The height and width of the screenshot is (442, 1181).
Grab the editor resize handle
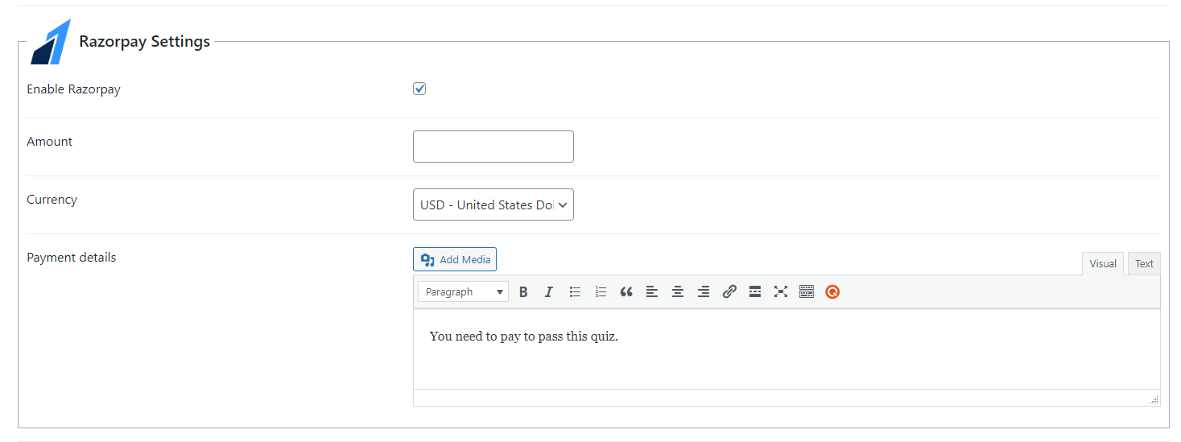pos(1154,399)
